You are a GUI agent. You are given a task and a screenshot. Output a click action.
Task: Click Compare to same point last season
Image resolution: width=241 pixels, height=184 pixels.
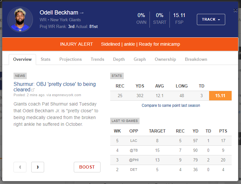point(171,105)
